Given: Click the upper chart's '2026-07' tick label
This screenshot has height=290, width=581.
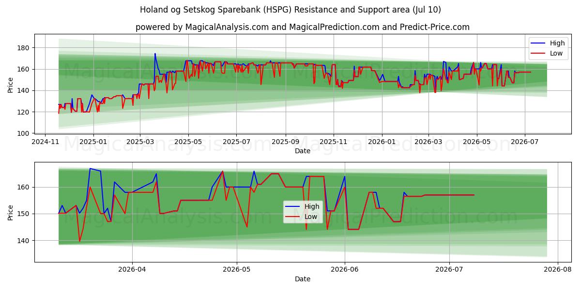Looking at the screenshot, I should [524, 142].
